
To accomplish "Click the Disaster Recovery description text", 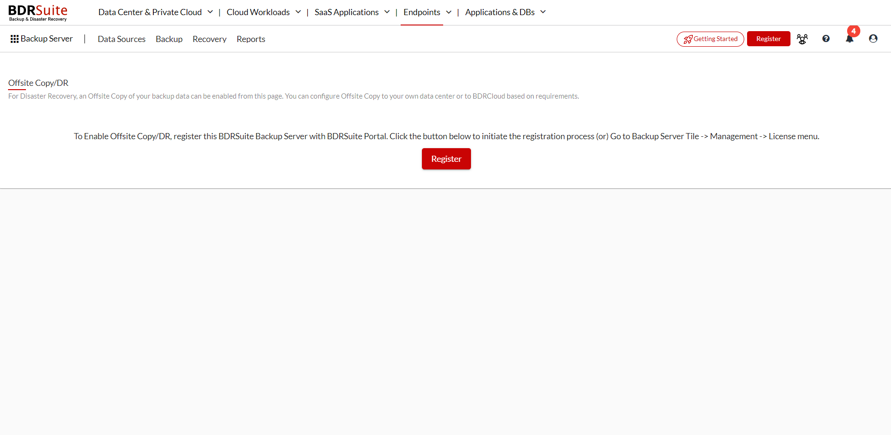I will (x=294, y=96).
